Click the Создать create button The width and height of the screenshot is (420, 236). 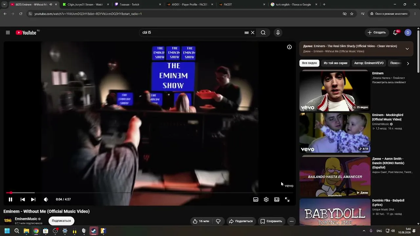(377, 32)
